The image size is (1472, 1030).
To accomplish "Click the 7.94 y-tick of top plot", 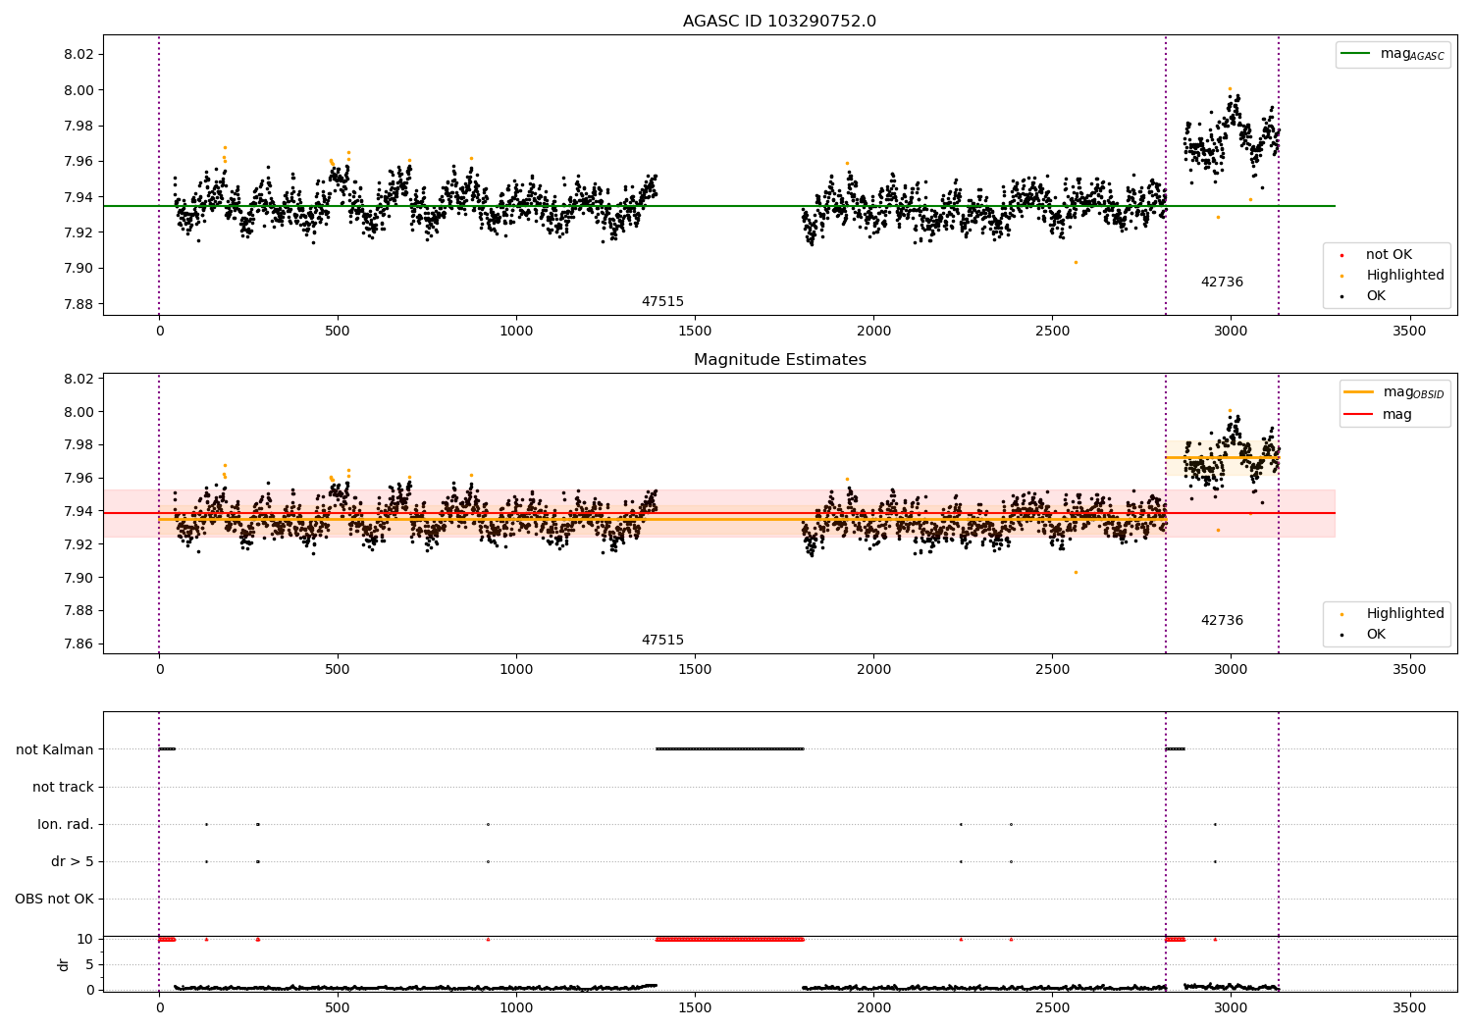I will point(79,197).
